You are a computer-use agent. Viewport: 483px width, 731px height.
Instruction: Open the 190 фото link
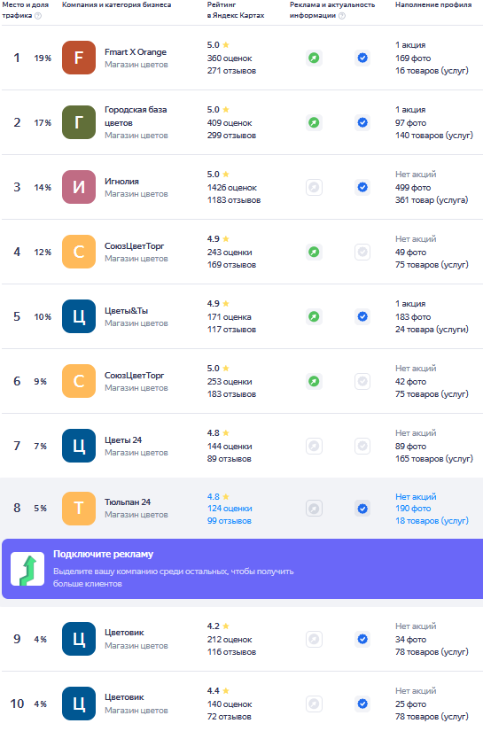point(413,509)
